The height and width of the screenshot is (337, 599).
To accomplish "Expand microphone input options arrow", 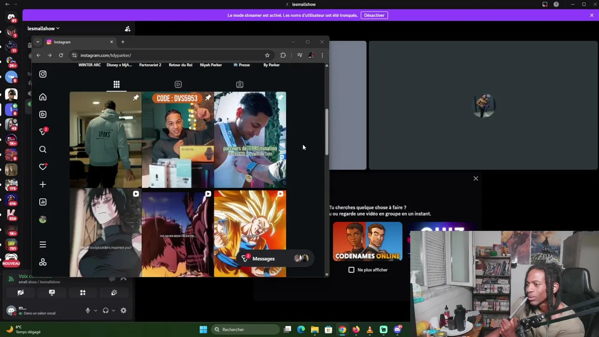I will pyautogui.click(x=95, y=310).
